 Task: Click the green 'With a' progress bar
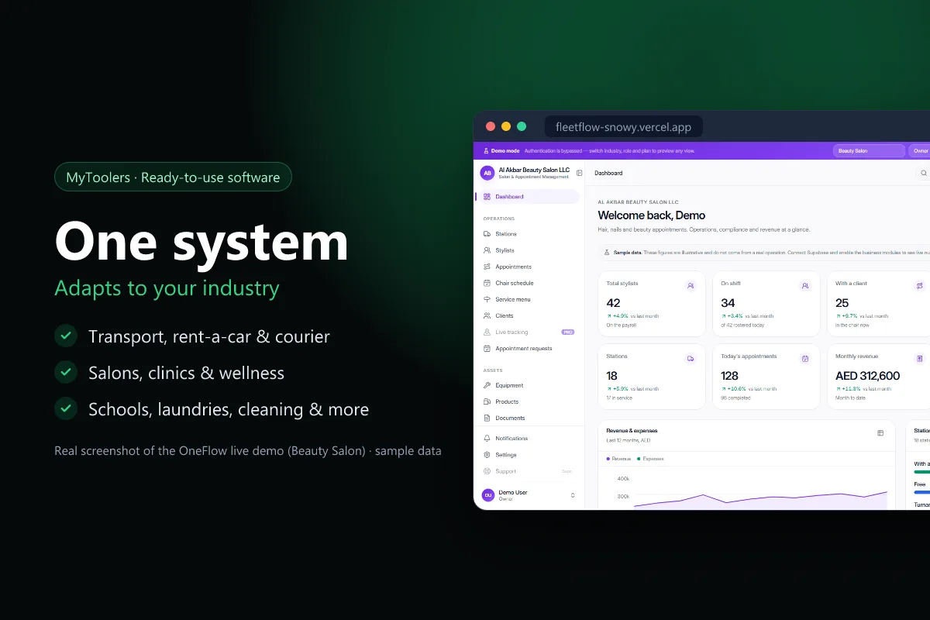click(921, 471)
